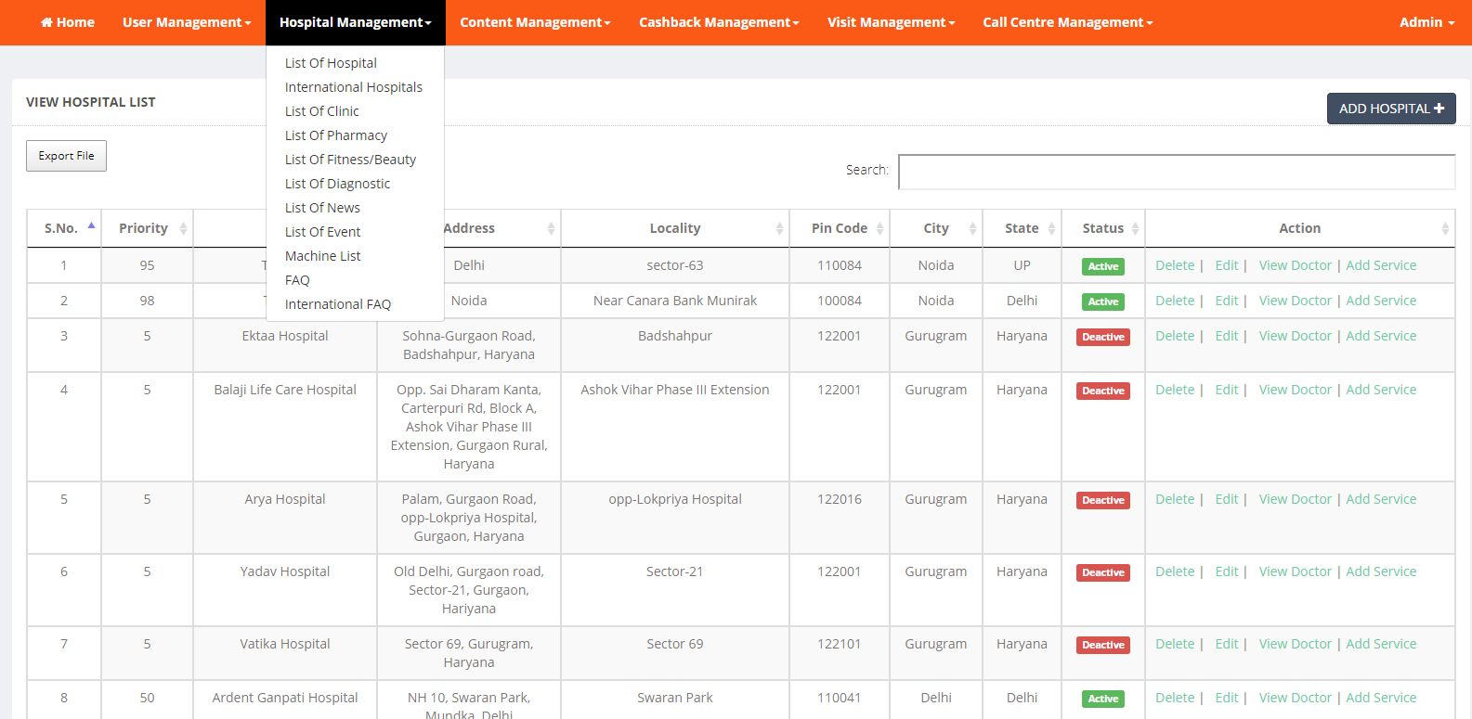Viewport: 1472px width, 719px height.
Task: Sort by Locality column sort icon
Action: click(779, 228)
